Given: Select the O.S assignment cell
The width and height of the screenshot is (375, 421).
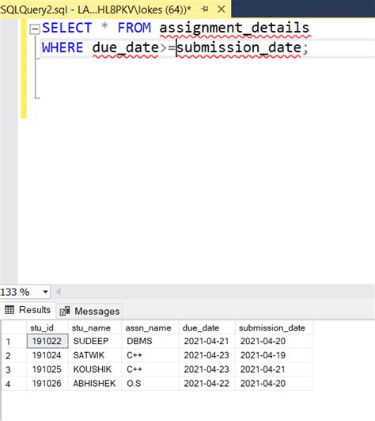Looking at the screenshot, I should pyautogui.click(x=150, y=384).
